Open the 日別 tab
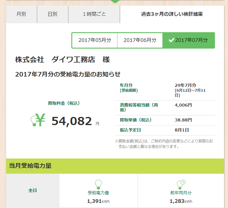Viewport: 228px width, 208px height. 53,14
